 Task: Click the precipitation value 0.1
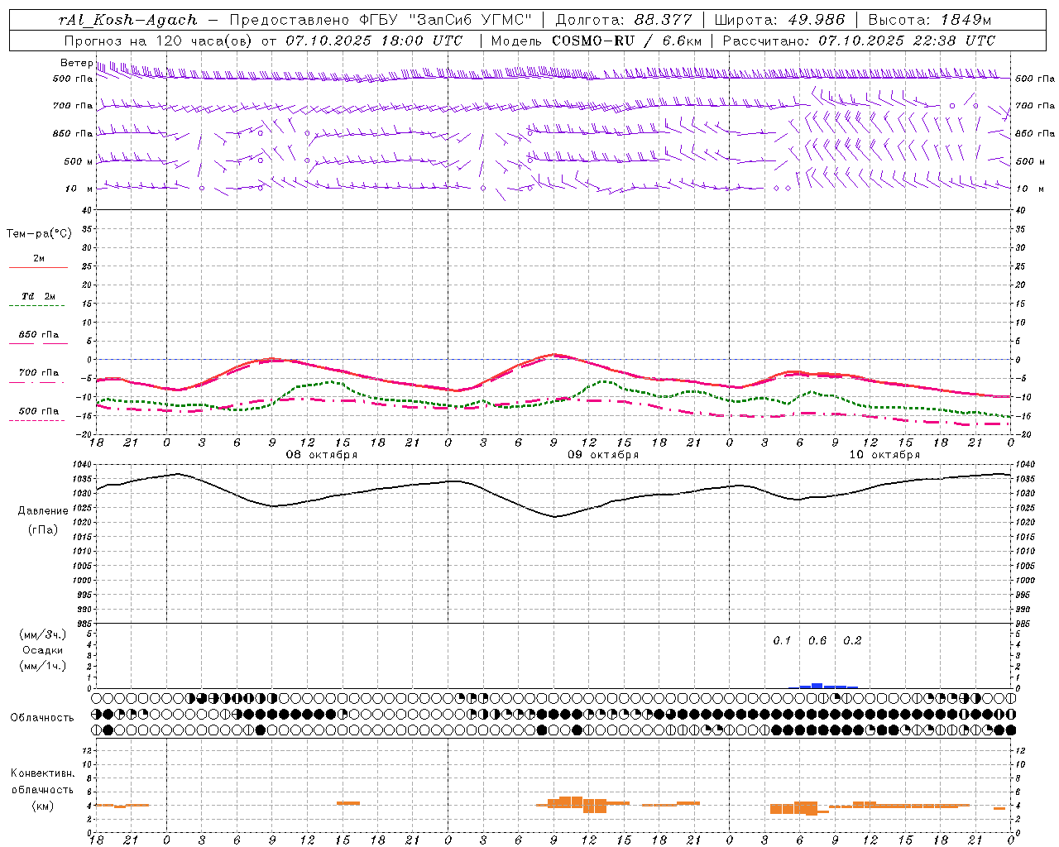(782, 641)
